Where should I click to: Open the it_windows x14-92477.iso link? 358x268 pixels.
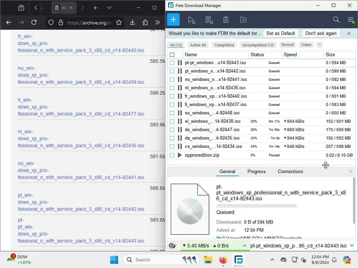pos(81,107)
